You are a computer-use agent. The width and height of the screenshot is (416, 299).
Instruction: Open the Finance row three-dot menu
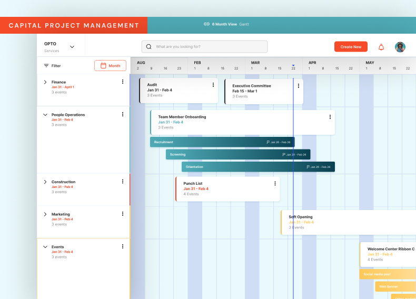[123, 82]
